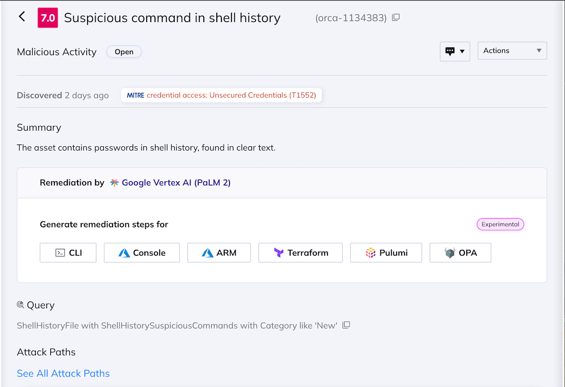The height and width of the screenshot is (387, 565).
Task: Open the MITRE Unsecured Credentials T1552 tag
Action: coord(221,95)
